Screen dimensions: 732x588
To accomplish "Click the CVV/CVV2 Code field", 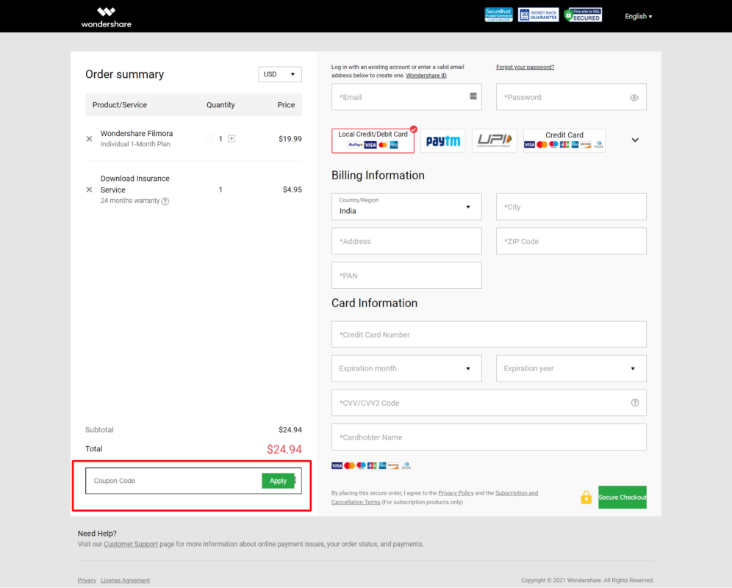I will pos(489,403).
